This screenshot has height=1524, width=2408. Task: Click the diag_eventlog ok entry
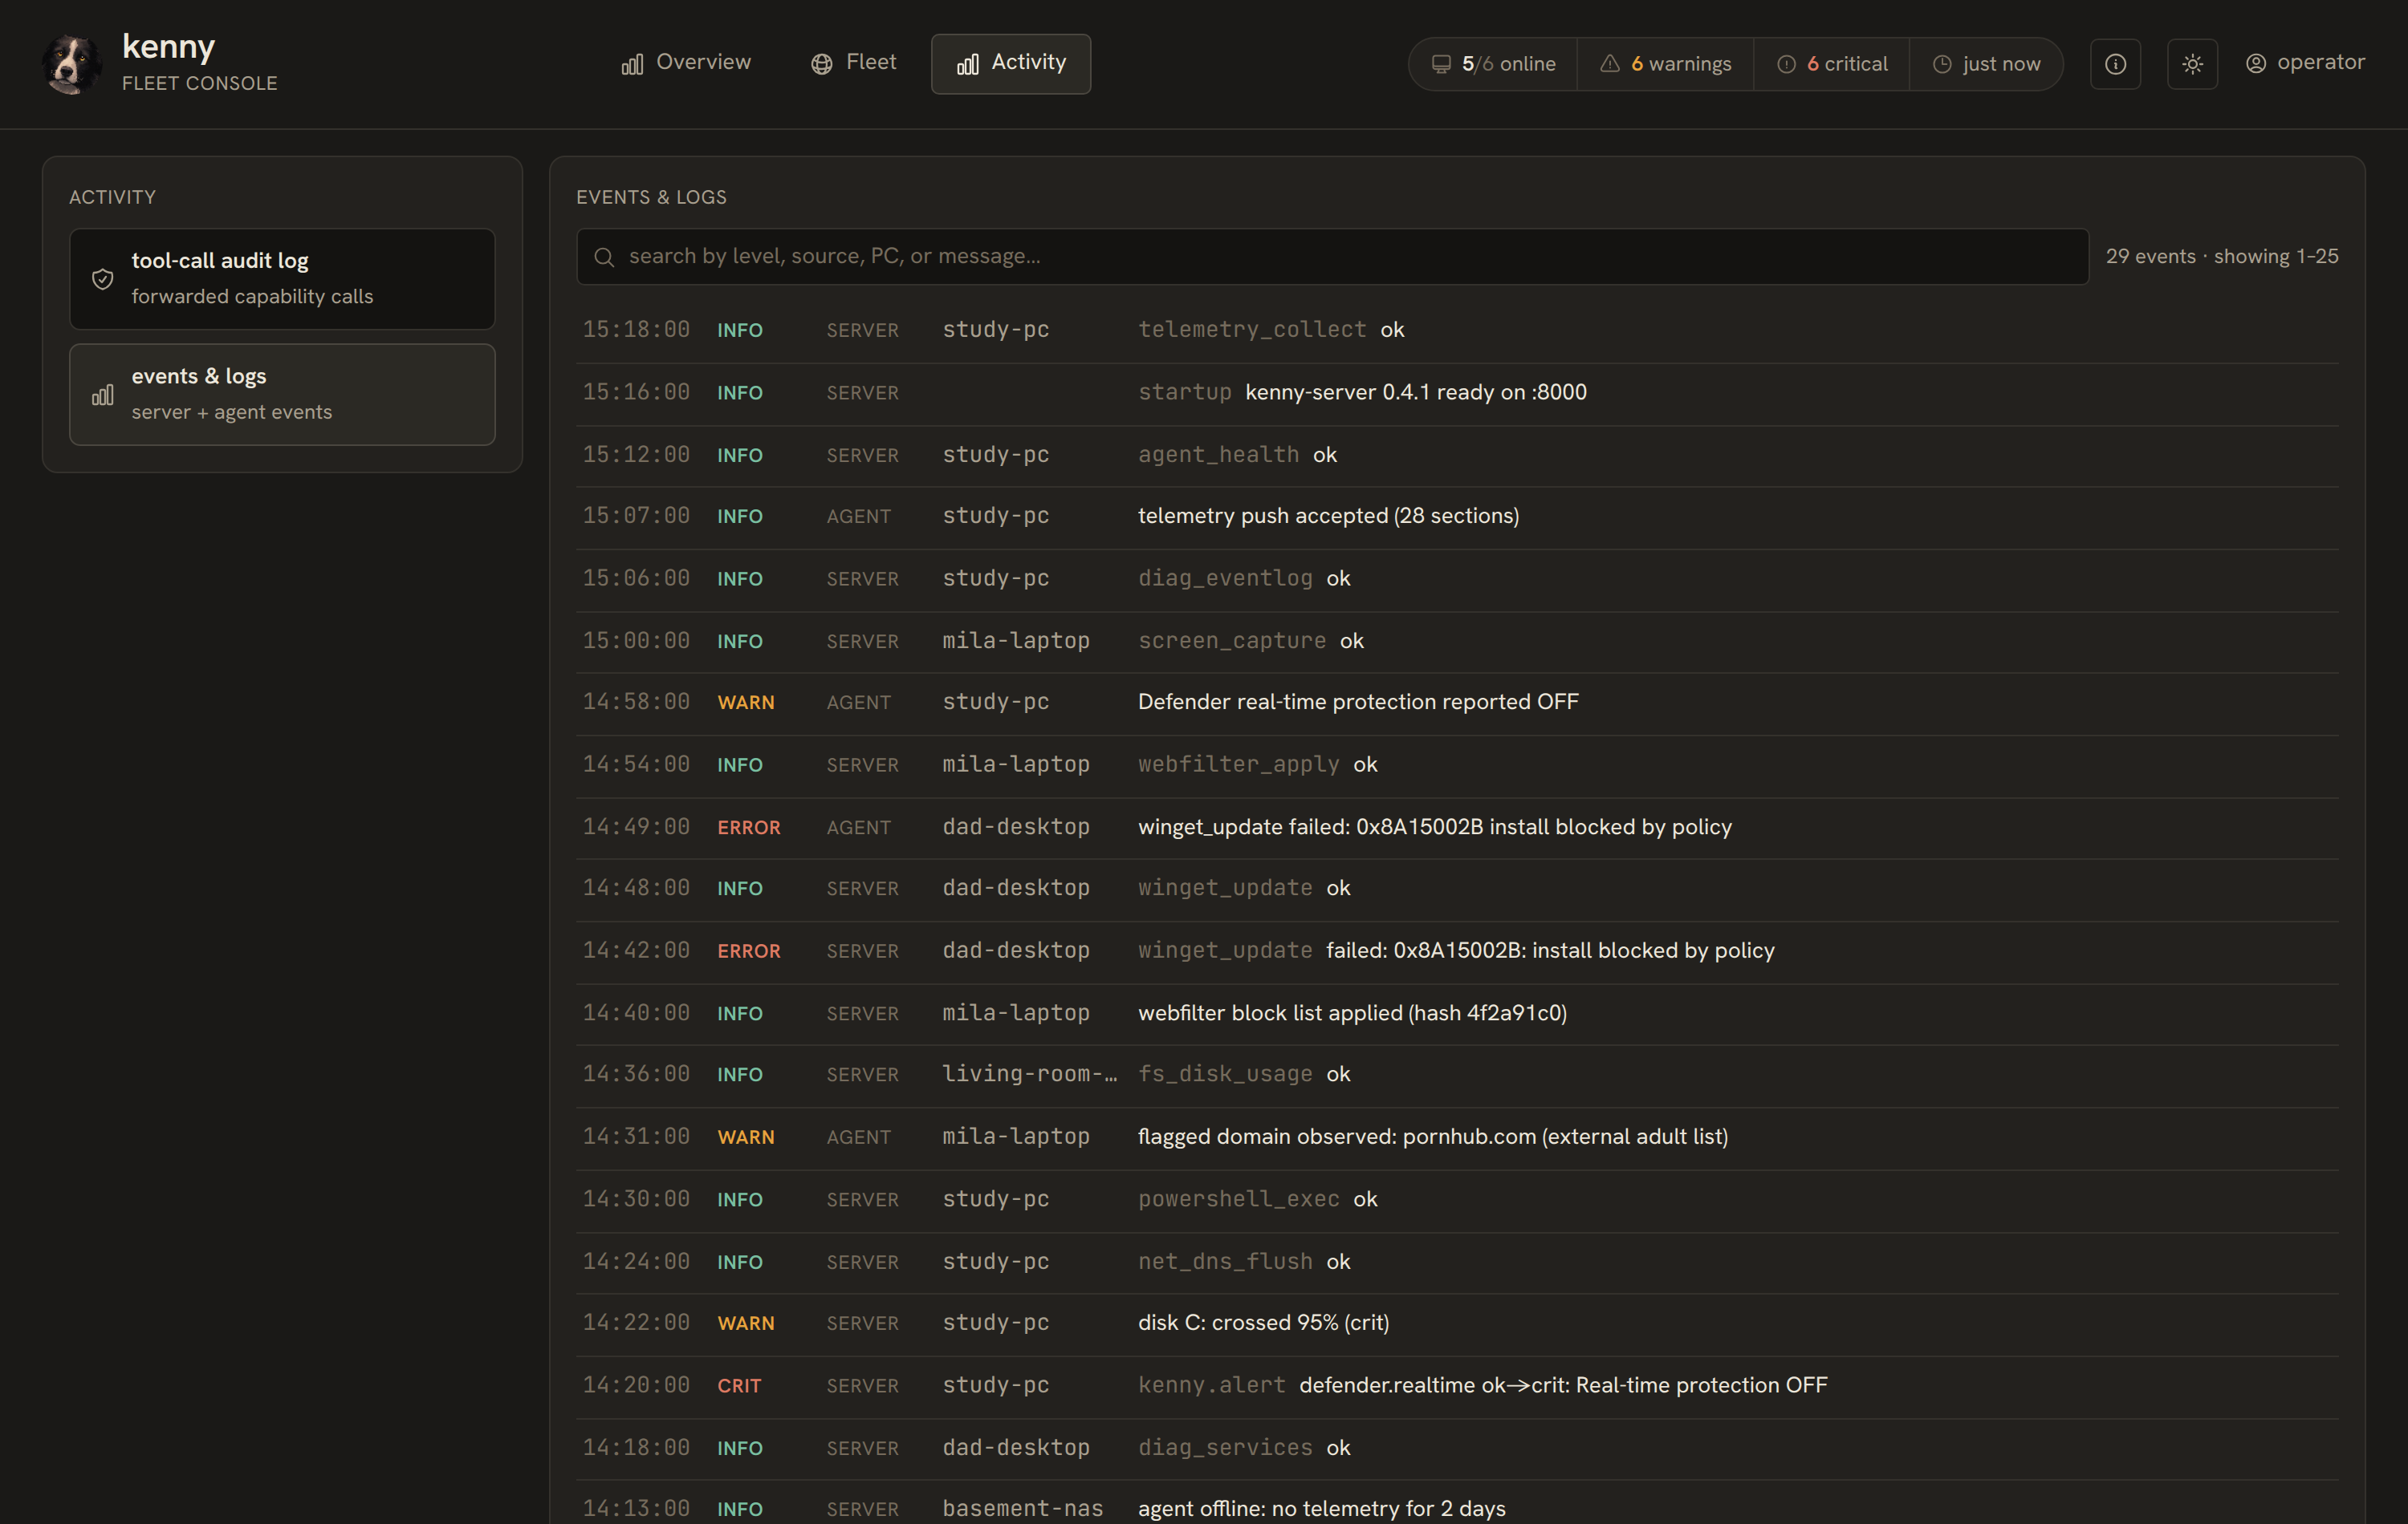[1244, 578]
